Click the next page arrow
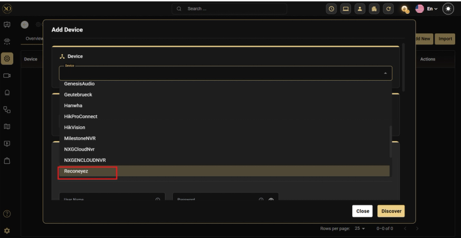This screenshot has height=238, width=461. pos(417,228)
